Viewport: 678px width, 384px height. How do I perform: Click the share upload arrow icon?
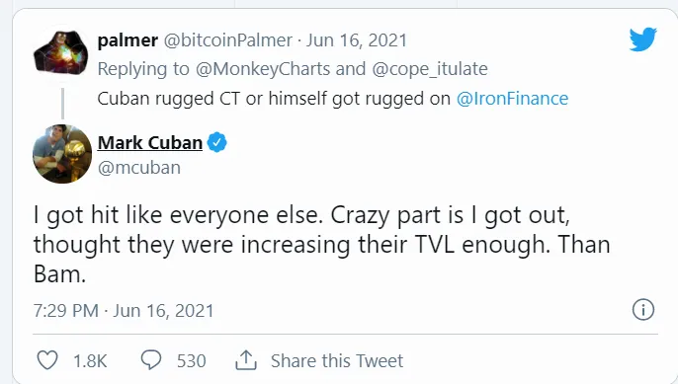click(246, 360)
